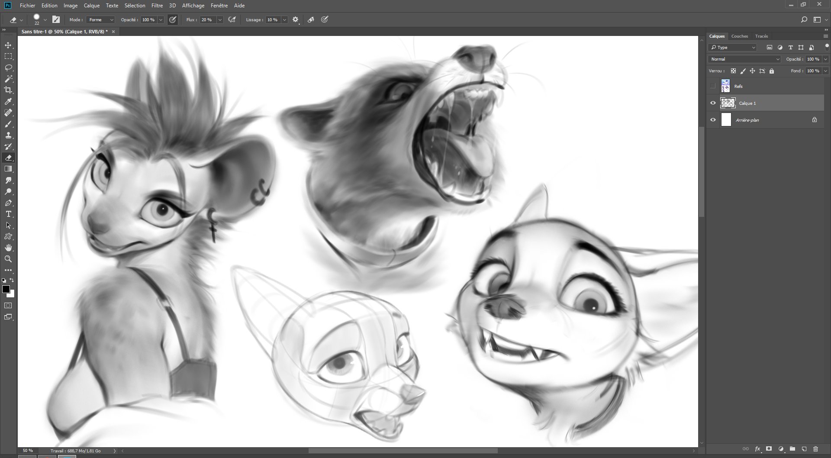Reset default foreground and background colors
The height and width of the screenshot is (458, 831).
point(4,281)
